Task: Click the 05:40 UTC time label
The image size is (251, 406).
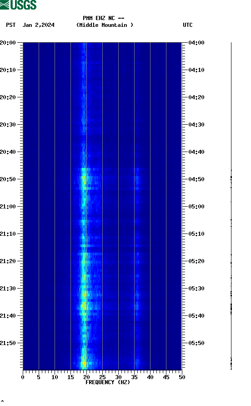Action: [x=196, y=316]
